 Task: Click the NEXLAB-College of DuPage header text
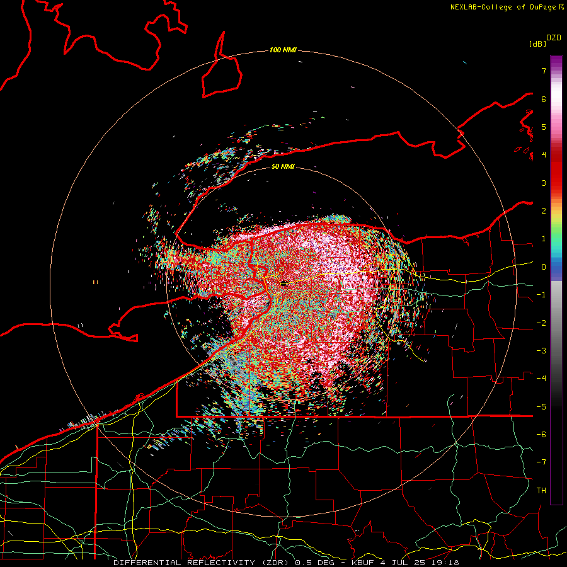[x=507, y=7]
